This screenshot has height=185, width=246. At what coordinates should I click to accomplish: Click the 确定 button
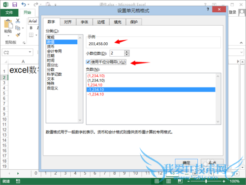(x=186, y=163)
